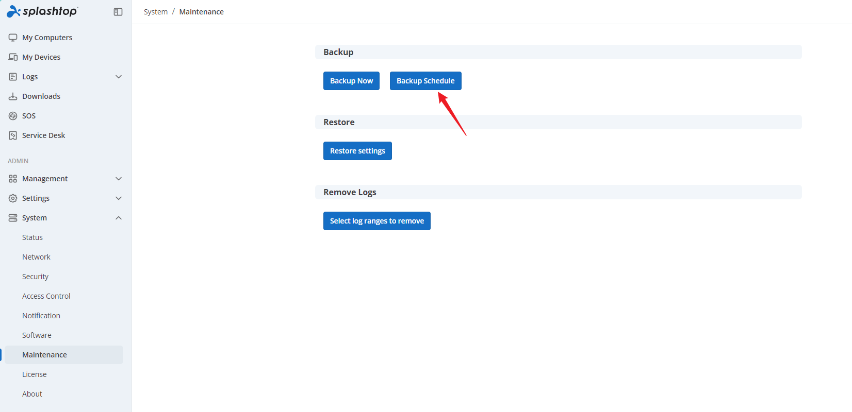Click the Remove Logs section heading
852x412 pixels.
pyautogui.click(x=350, y=192)
